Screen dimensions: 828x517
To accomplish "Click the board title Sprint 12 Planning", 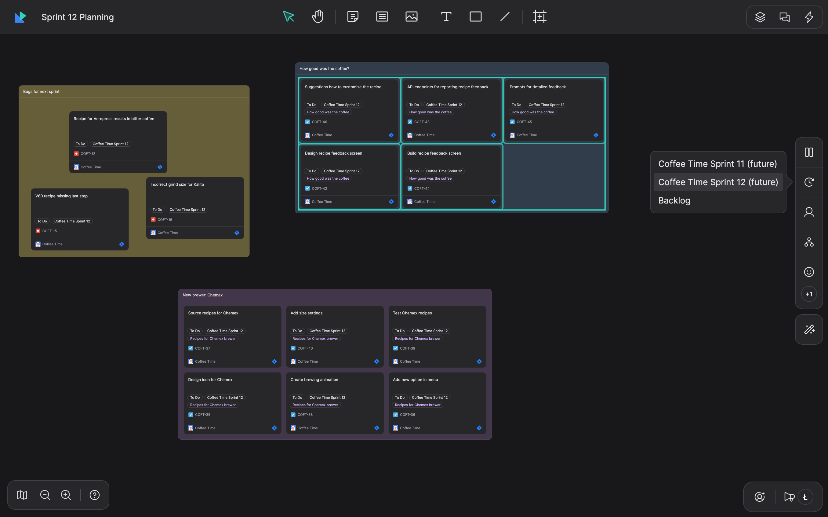I will [77, 17].
